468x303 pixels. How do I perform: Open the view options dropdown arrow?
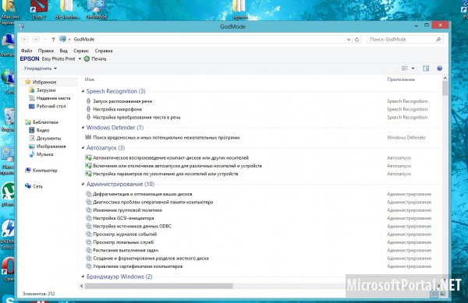(413, 69)
